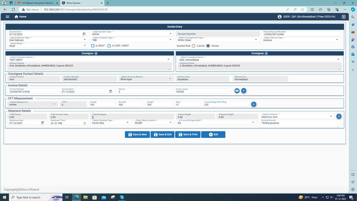The width and height of the screenshot is (357, 201).
Task: Open the Select Service Type dropdown
Action: click(337, 40)
